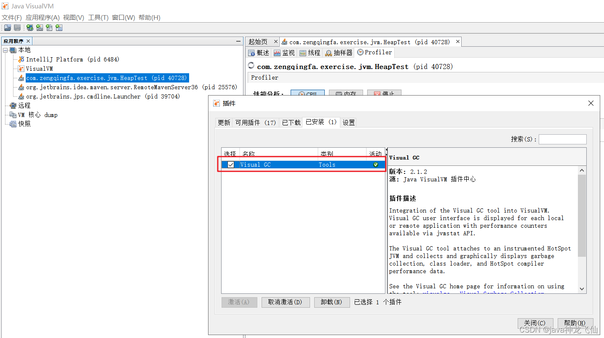Open the 帮助(H) menu

pyautogui.click(x=149, y=18)
